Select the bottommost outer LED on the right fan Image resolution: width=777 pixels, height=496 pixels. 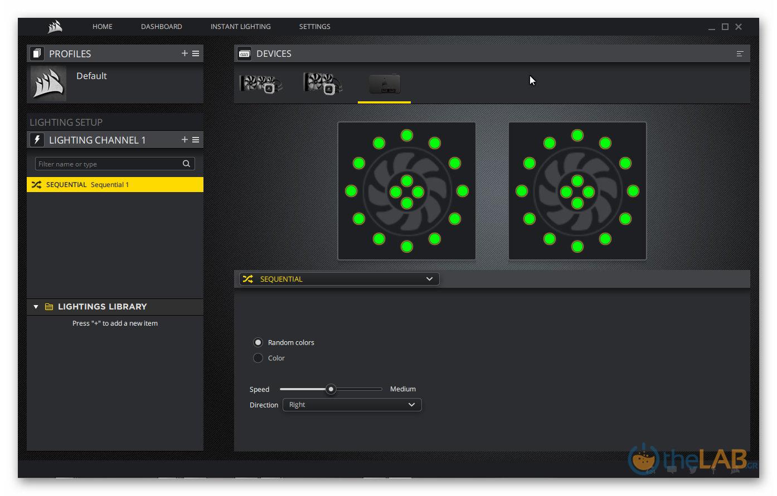click(x=577, y=247)
